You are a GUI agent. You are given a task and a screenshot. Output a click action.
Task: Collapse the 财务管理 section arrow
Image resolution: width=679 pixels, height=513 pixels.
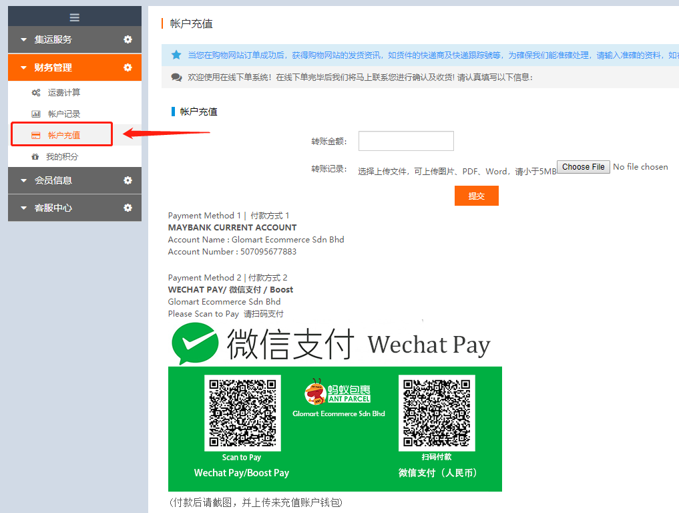24,68
